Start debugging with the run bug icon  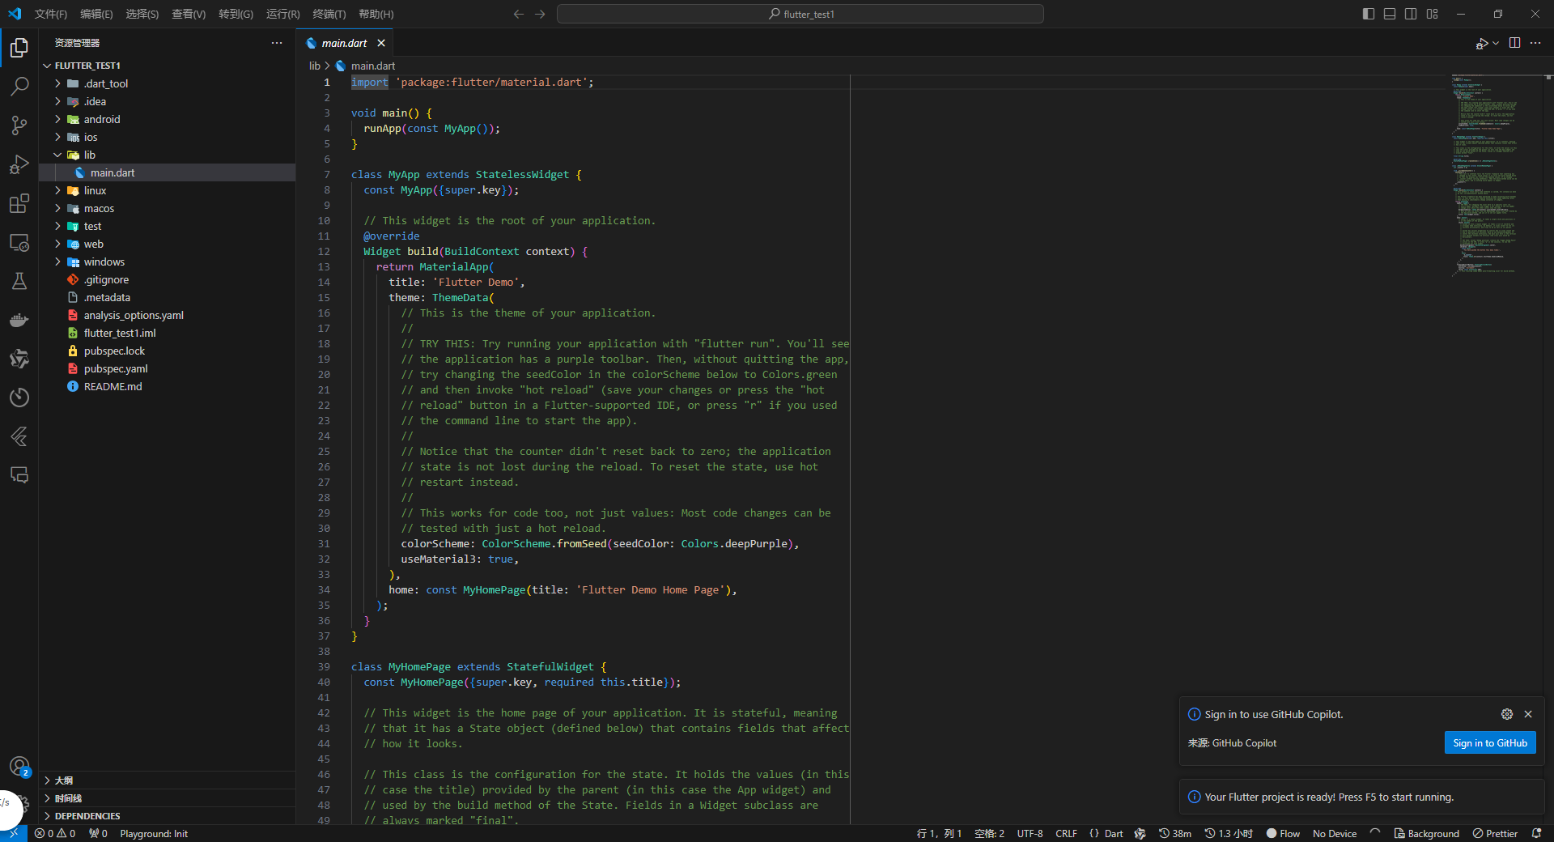coord(1481,43)
